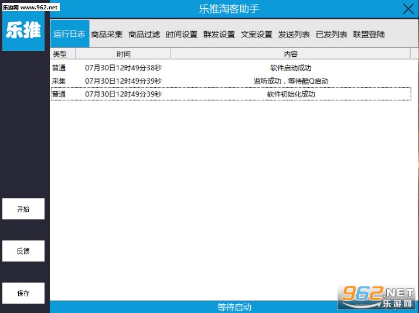Viewport: 419px width, 313px height.
Task: Click the 开始 button
Action: 23,209
